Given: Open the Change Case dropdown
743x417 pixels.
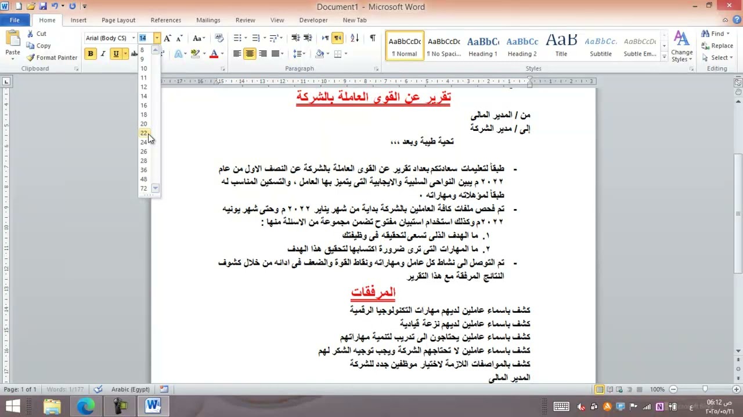Looking at the screenshot, I should (199, 38).
